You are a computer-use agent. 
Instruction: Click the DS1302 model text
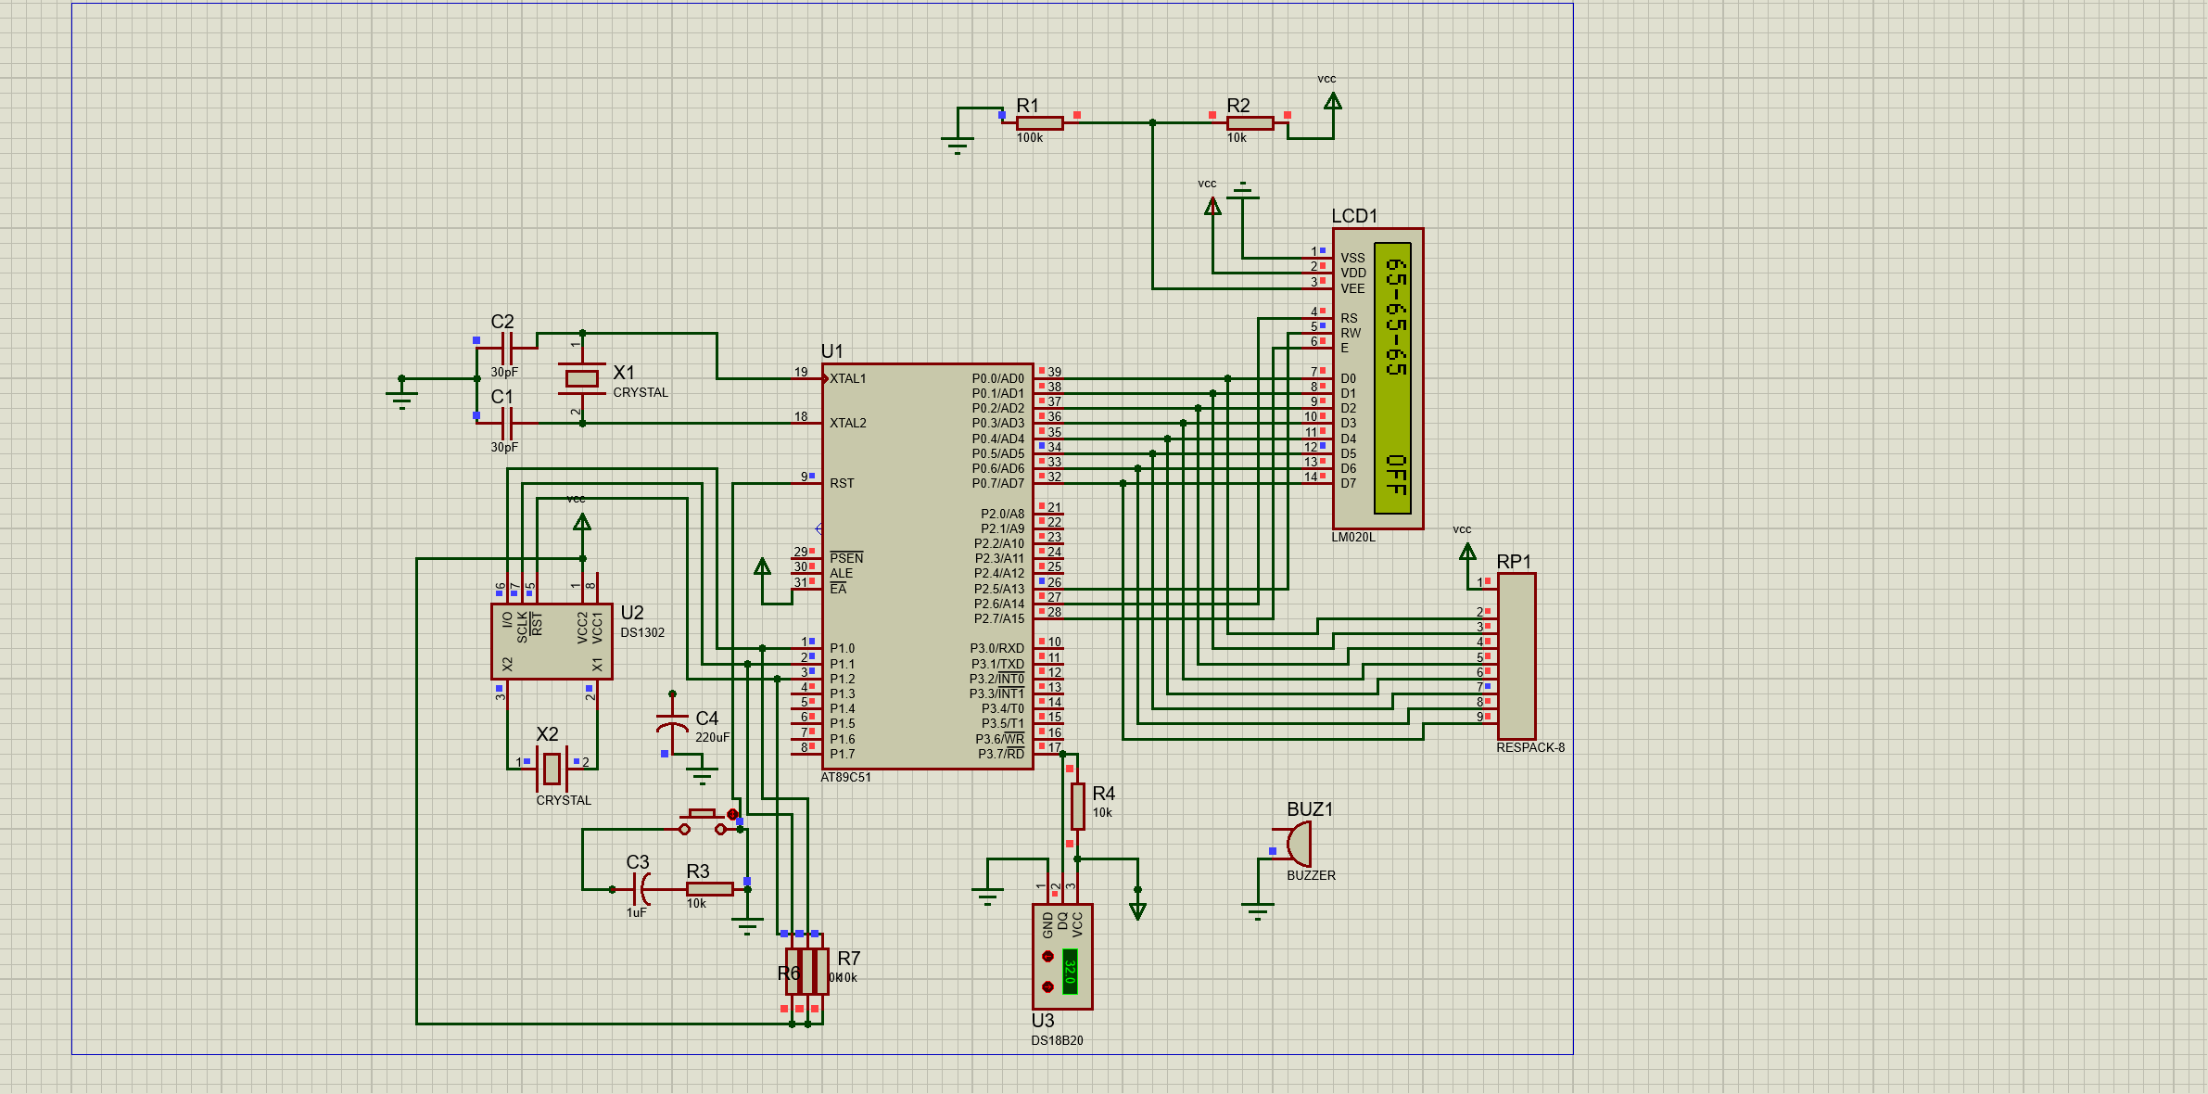coord(642,633)
